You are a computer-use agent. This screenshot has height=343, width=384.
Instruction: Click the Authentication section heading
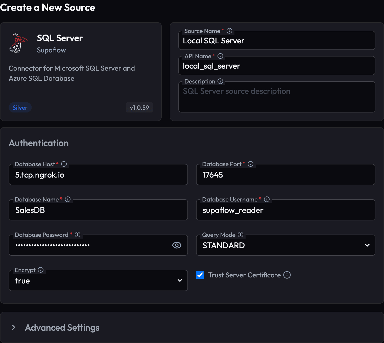point(39,143)
